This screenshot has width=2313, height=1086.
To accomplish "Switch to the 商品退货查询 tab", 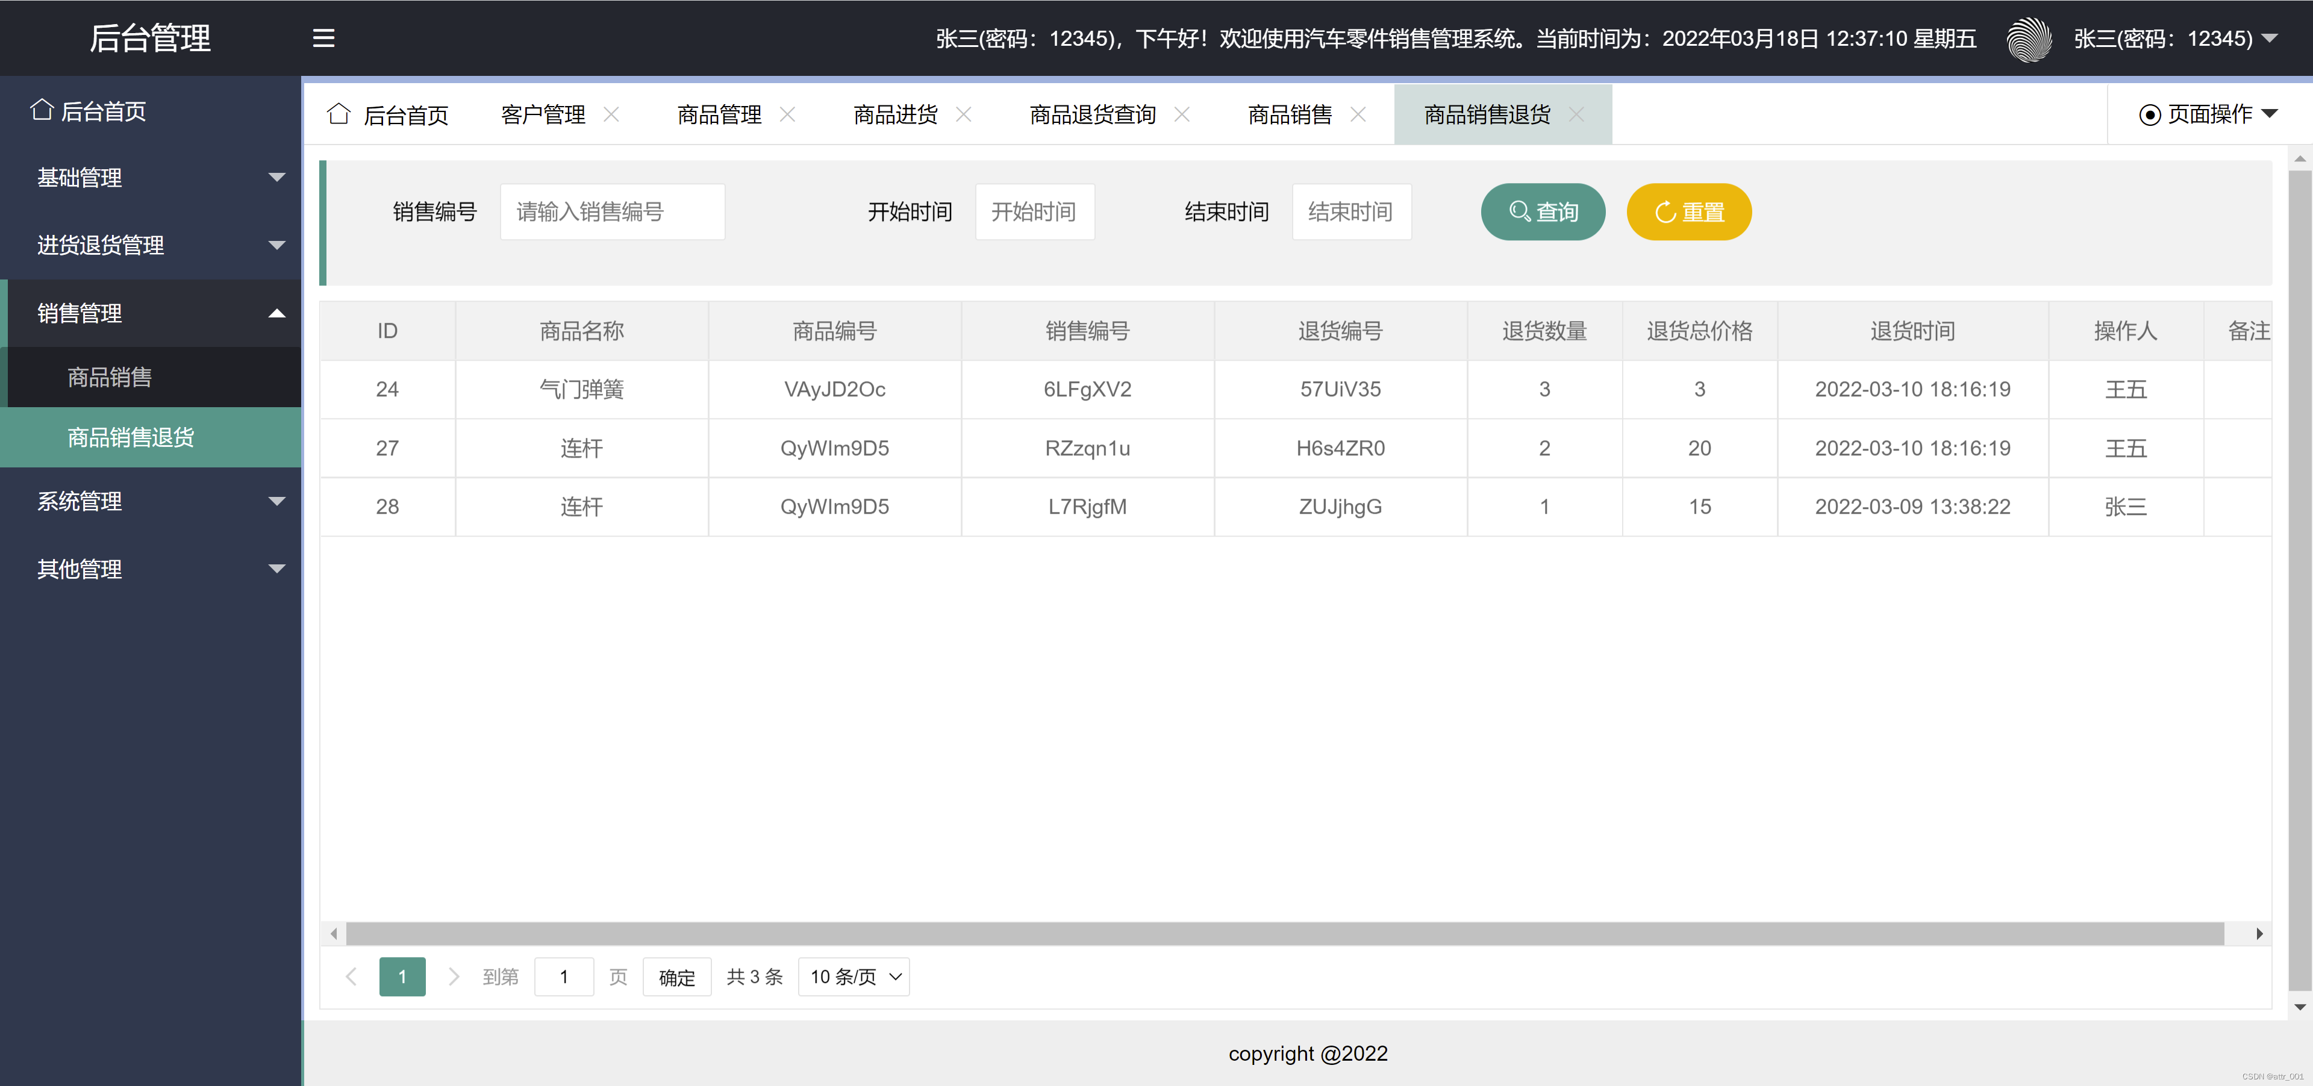I will tap(1092, 114).
